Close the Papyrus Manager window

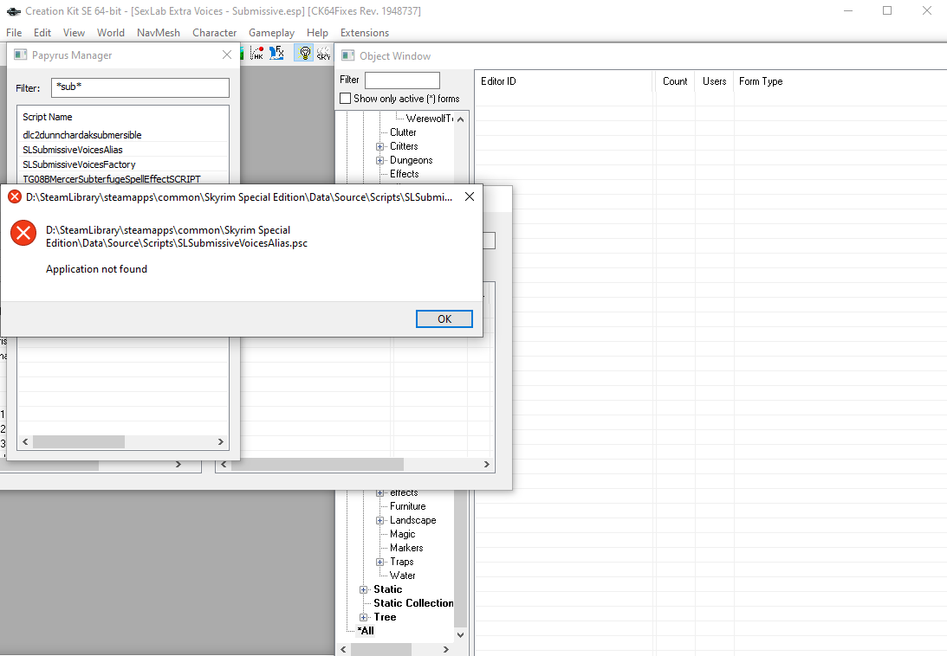click(227, 55)
